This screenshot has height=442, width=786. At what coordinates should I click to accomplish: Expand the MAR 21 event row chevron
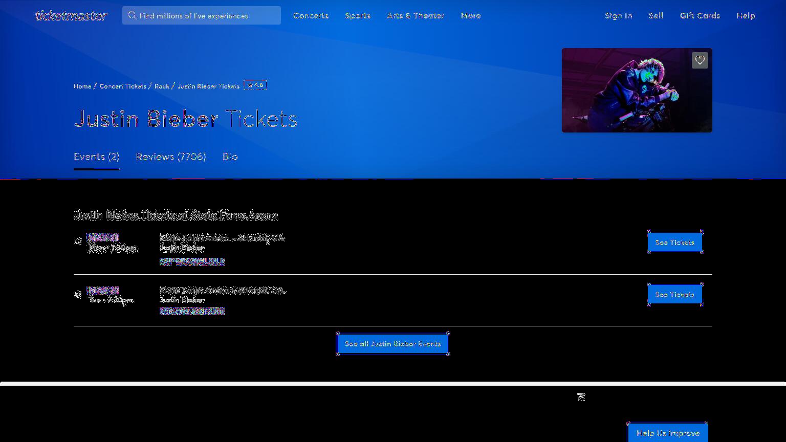click(x=78, y=241)
